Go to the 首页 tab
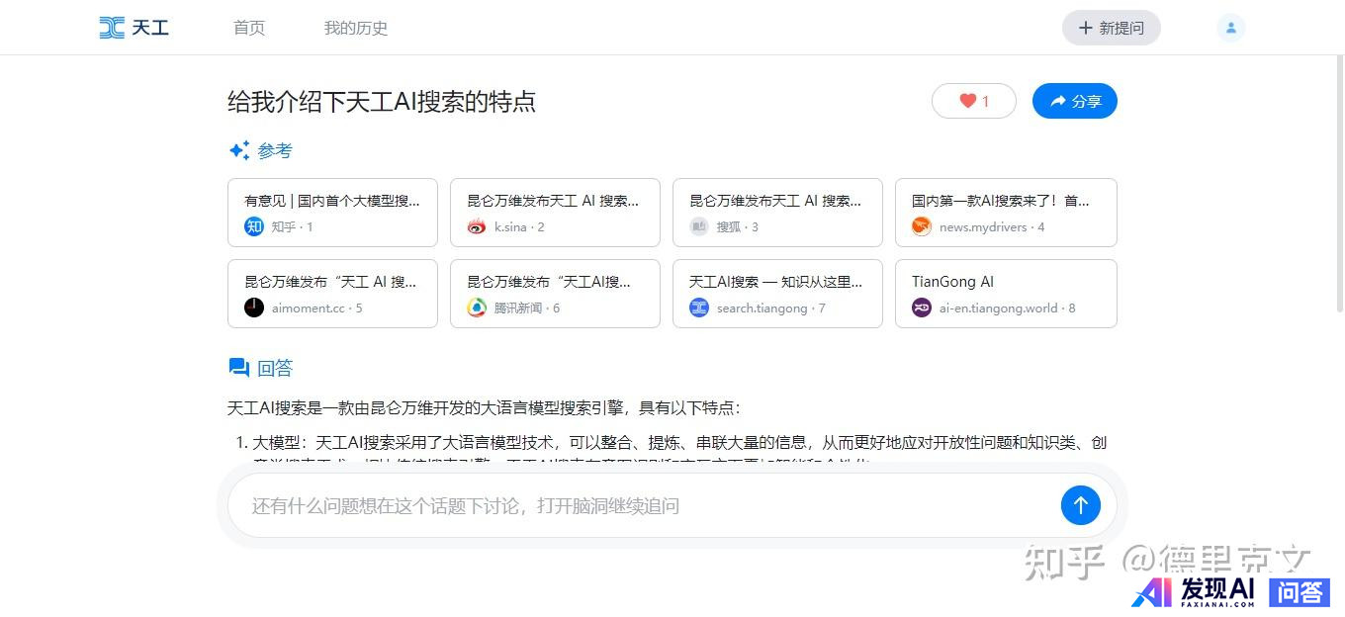 (x=249, y=28)
